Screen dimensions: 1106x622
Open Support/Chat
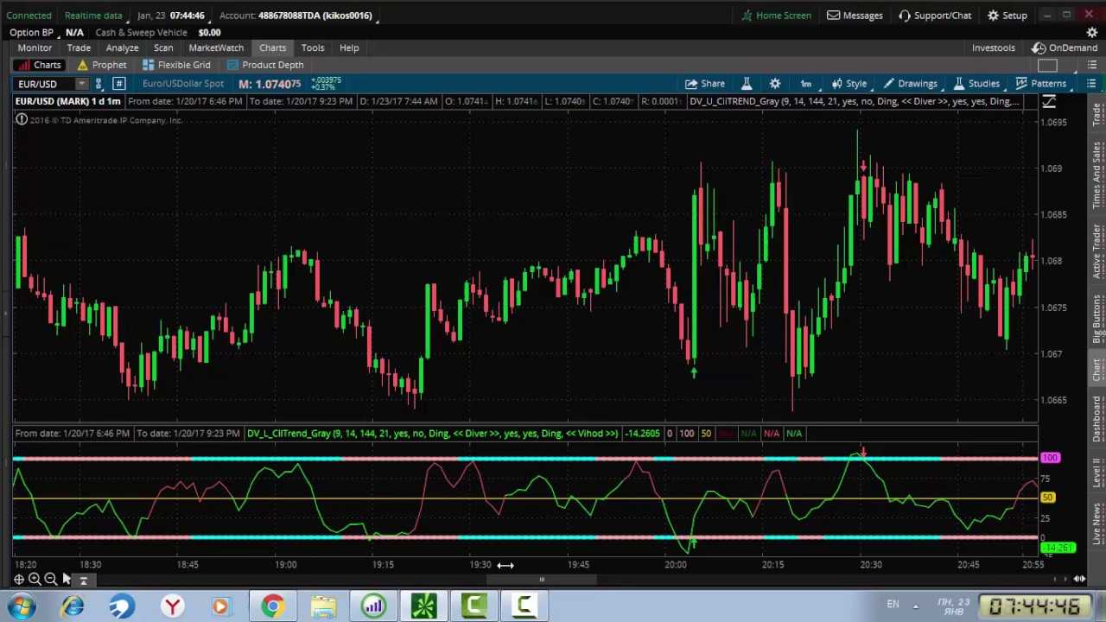(x=935, y=16)
